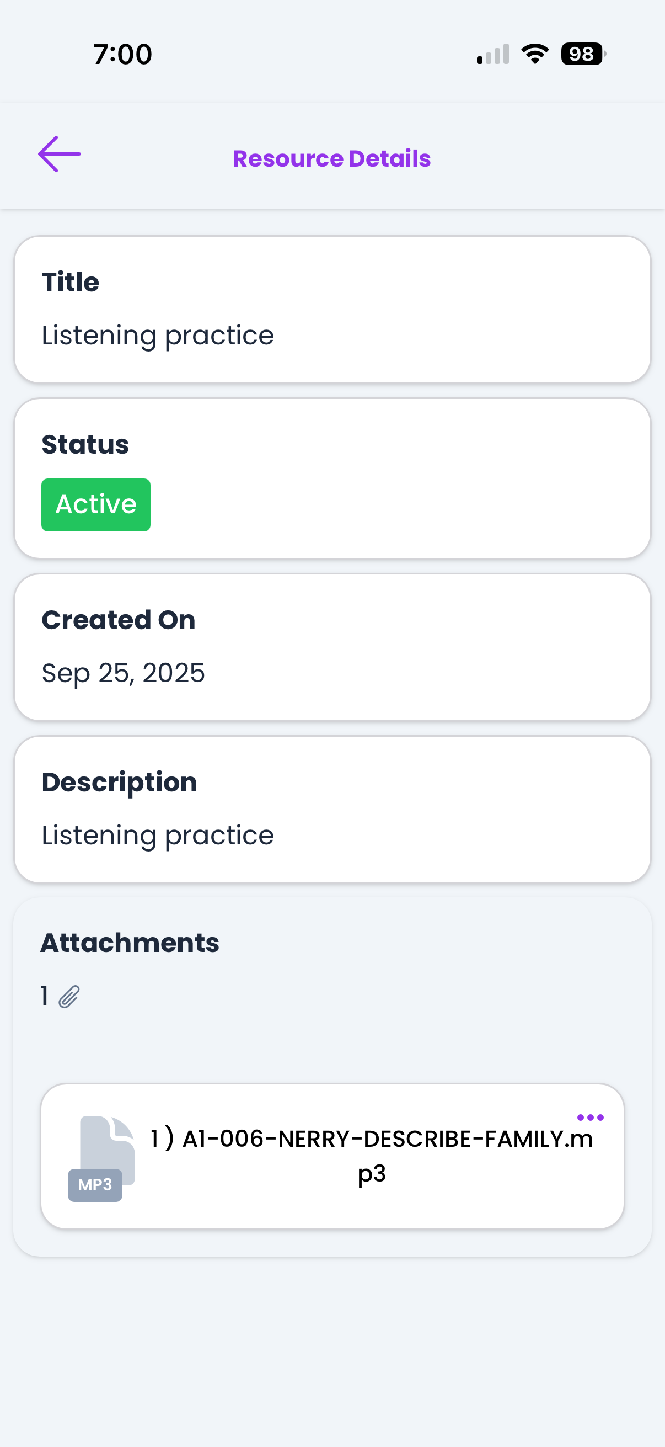The image size is (665, 1447).
Task: Click the MP3 file type icon
Action: click(x=102, y=1158)
